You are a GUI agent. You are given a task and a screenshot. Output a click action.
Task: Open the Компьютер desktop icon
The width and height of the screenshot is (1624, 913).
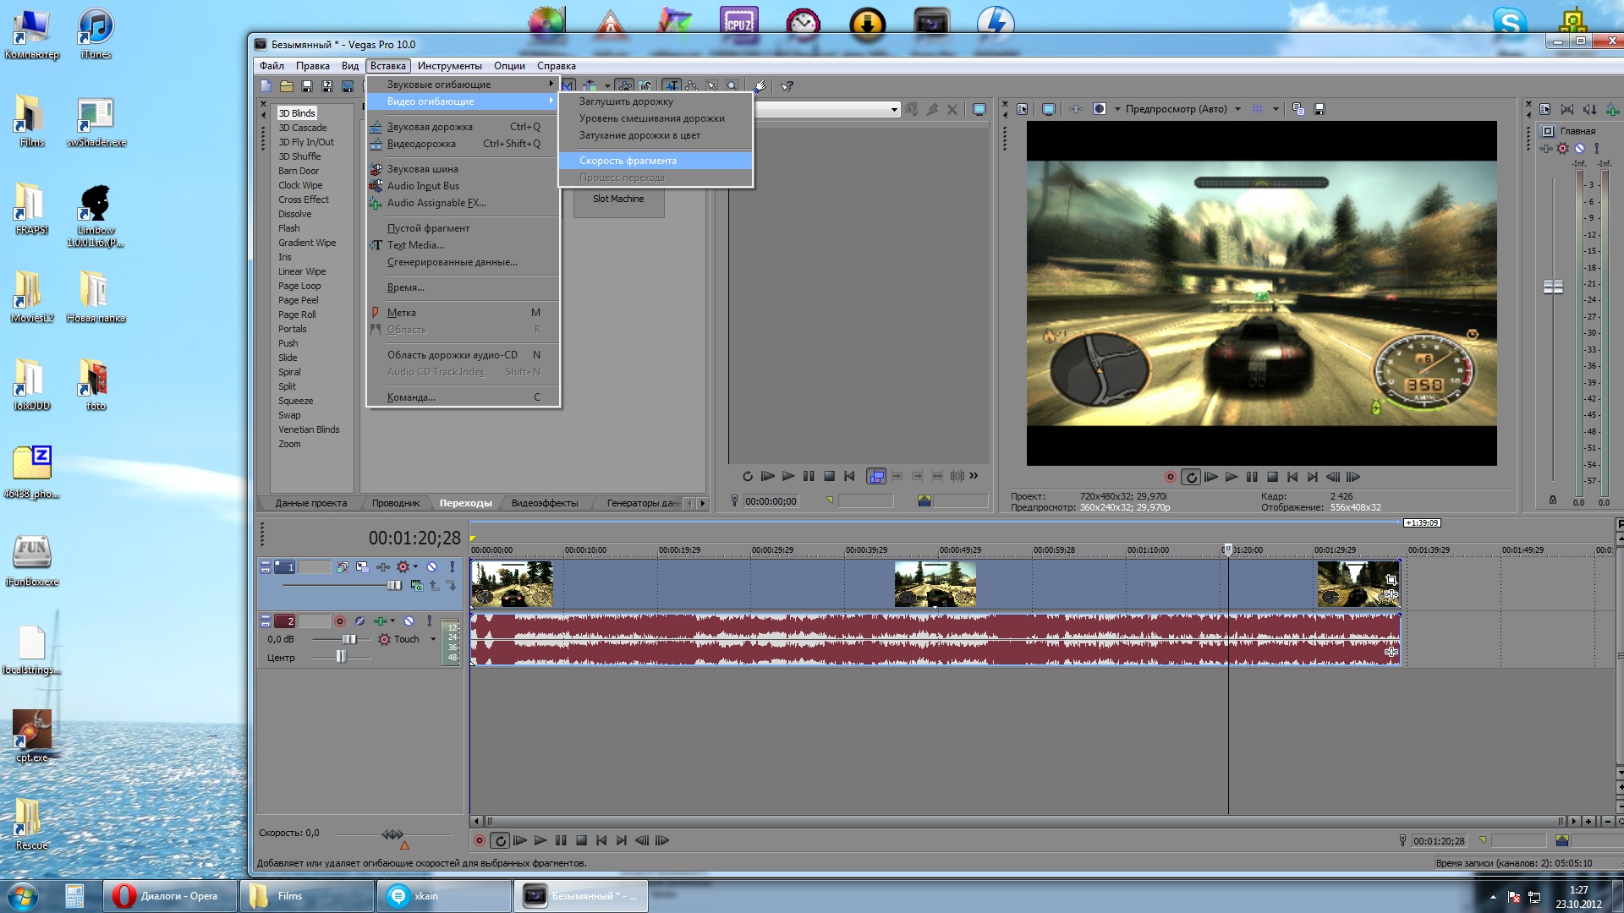[31, 36]
